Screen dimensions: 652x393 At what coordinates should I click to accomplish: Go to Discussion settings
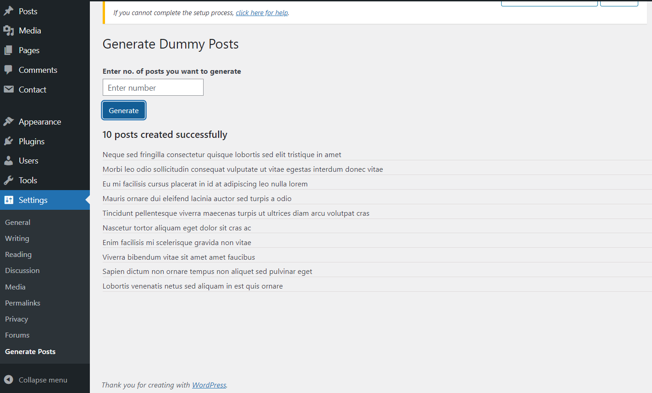[x=22, y=270]
